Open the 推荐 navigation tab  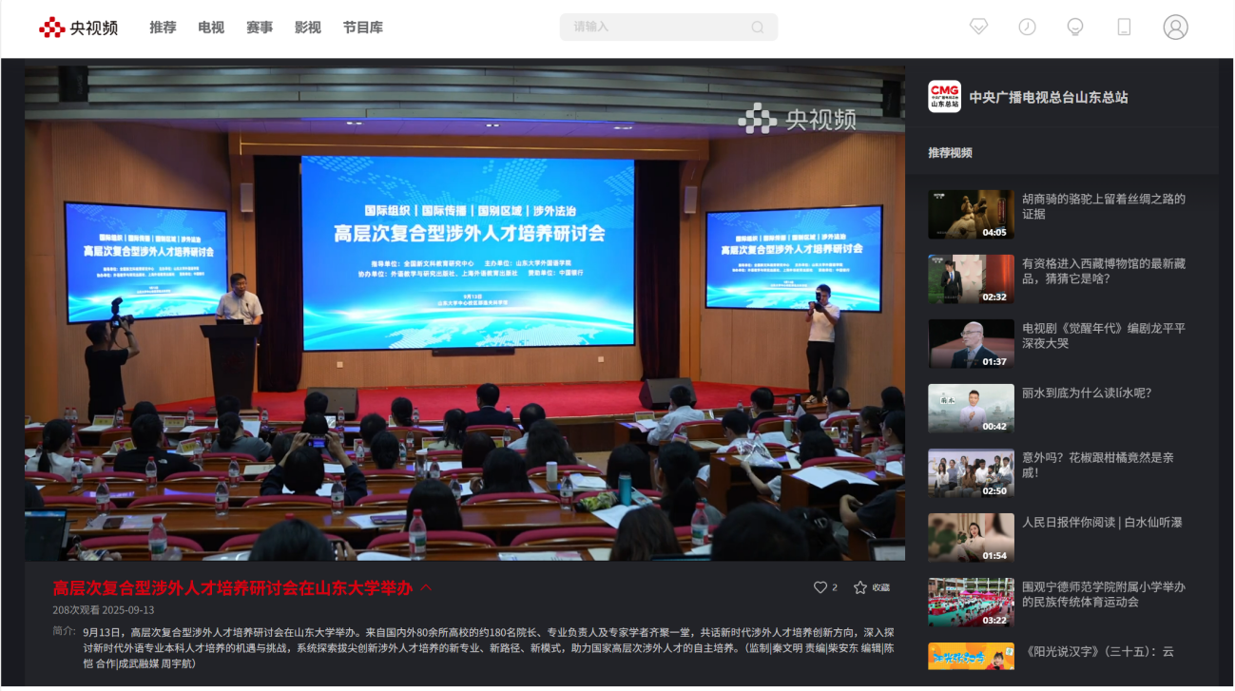(x=163, y=28)
